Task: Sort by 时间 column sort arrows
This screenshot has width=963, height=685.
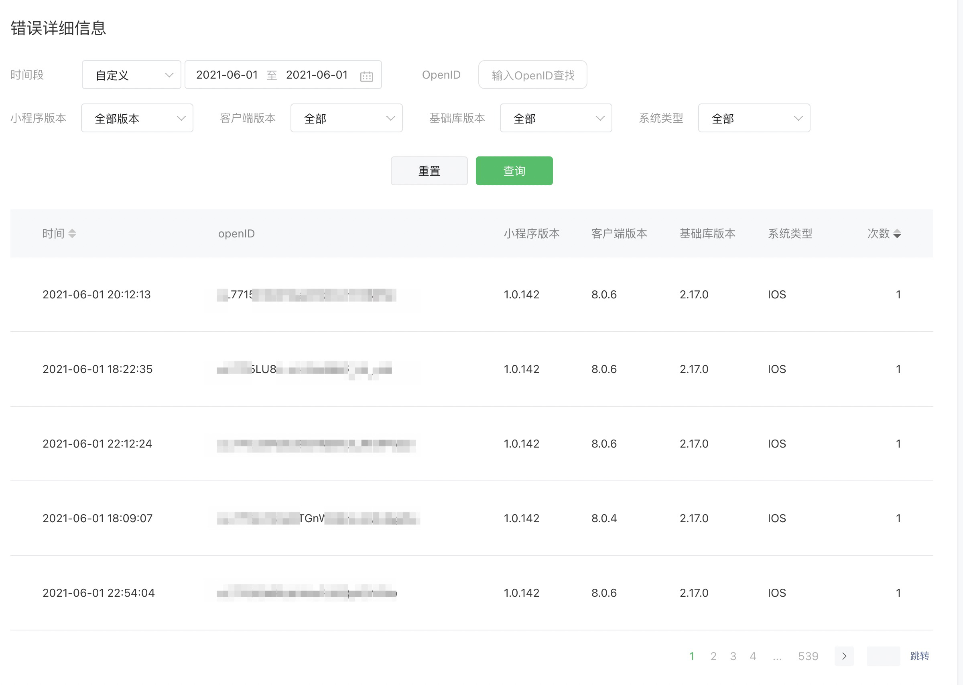Action: (72, 233)
